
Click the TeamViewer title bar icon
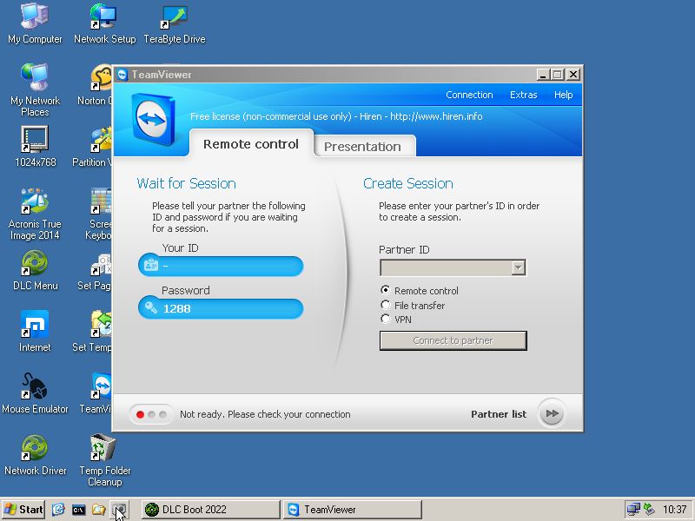122,75
